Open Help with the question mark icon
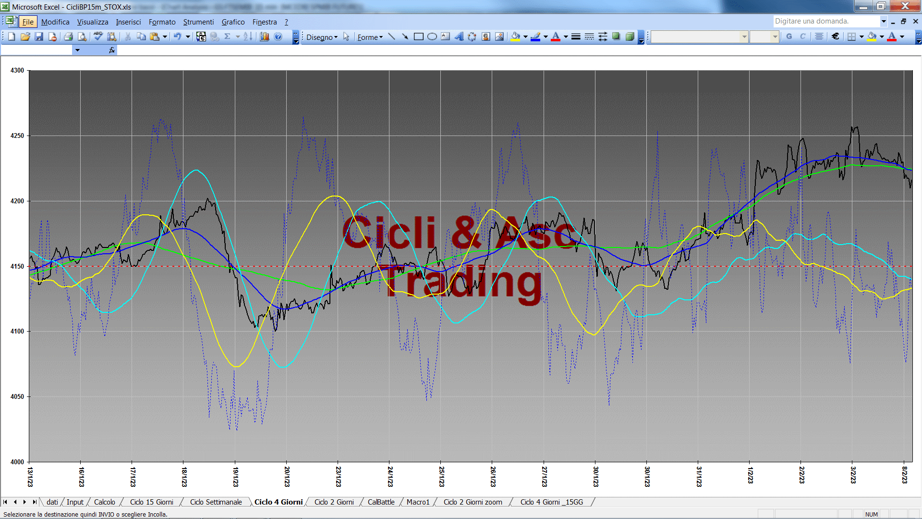 pyautogui.click(x=278, y=37)
